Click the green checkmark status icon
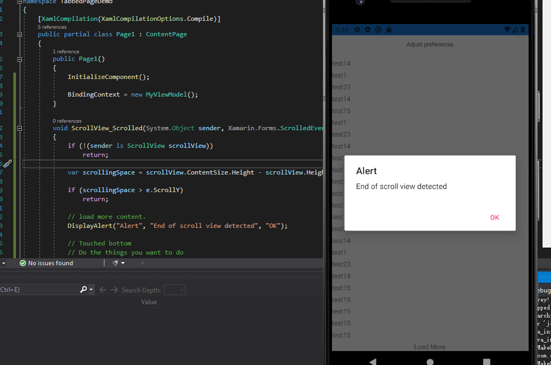The width and height of the screenshot is (551, 365). 23,263
